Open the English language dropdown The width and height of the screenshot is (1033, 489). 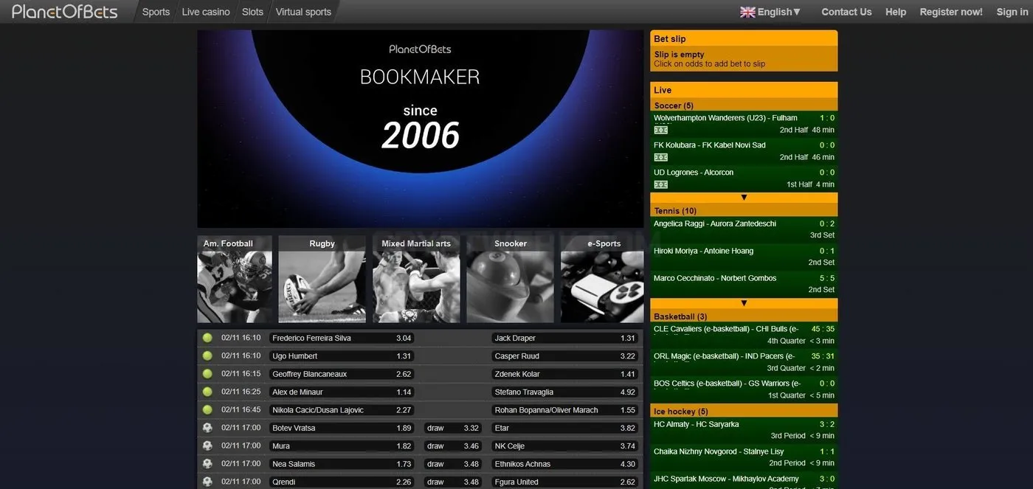point(770,12)
